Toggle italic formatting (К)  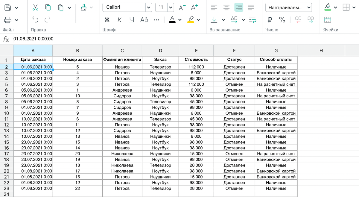tap(119, 20)
